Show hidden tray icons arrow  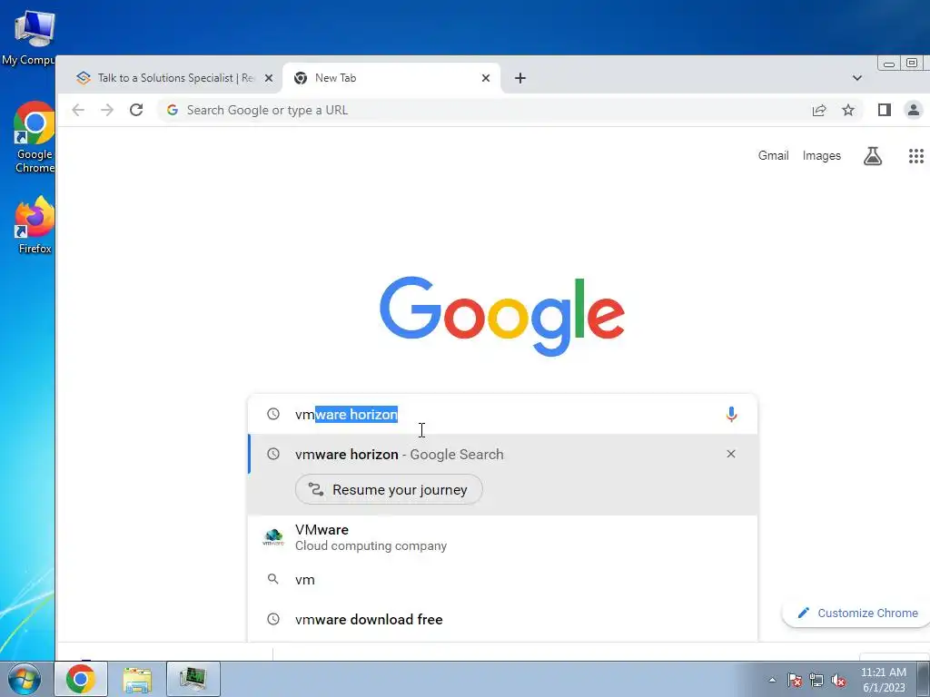coord(772,680)
